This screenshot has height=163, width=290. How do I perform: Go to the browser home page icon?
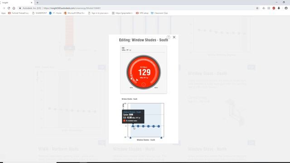point(14,8)
